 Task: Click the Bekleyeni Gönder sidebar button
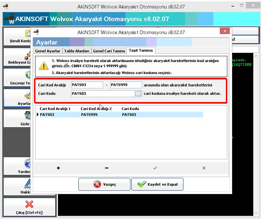17,57
